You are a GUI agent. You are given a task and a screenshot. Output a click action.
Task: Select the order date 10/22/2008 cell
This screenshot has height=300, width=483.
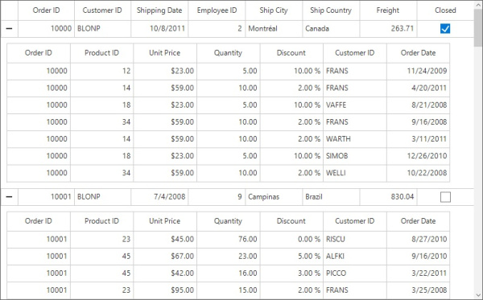[418, 173]
